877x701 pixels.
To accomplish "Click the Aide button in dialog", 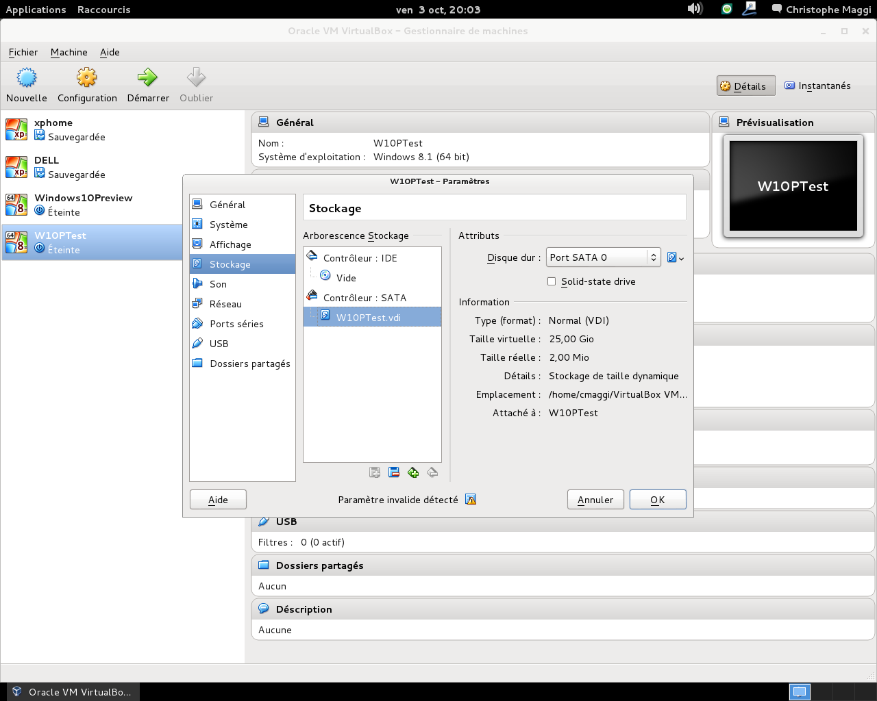I will coord(218,500).
